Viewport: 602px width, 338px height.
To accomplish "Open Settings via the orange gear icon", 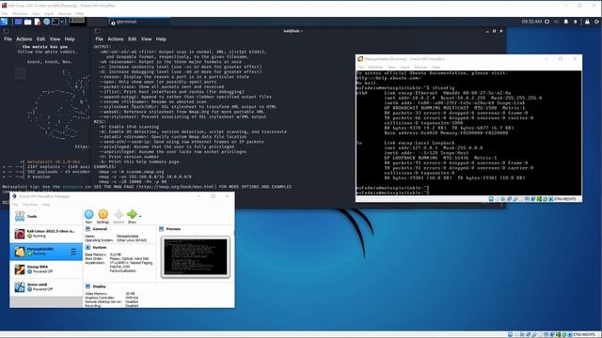I will tap(103, 217).
